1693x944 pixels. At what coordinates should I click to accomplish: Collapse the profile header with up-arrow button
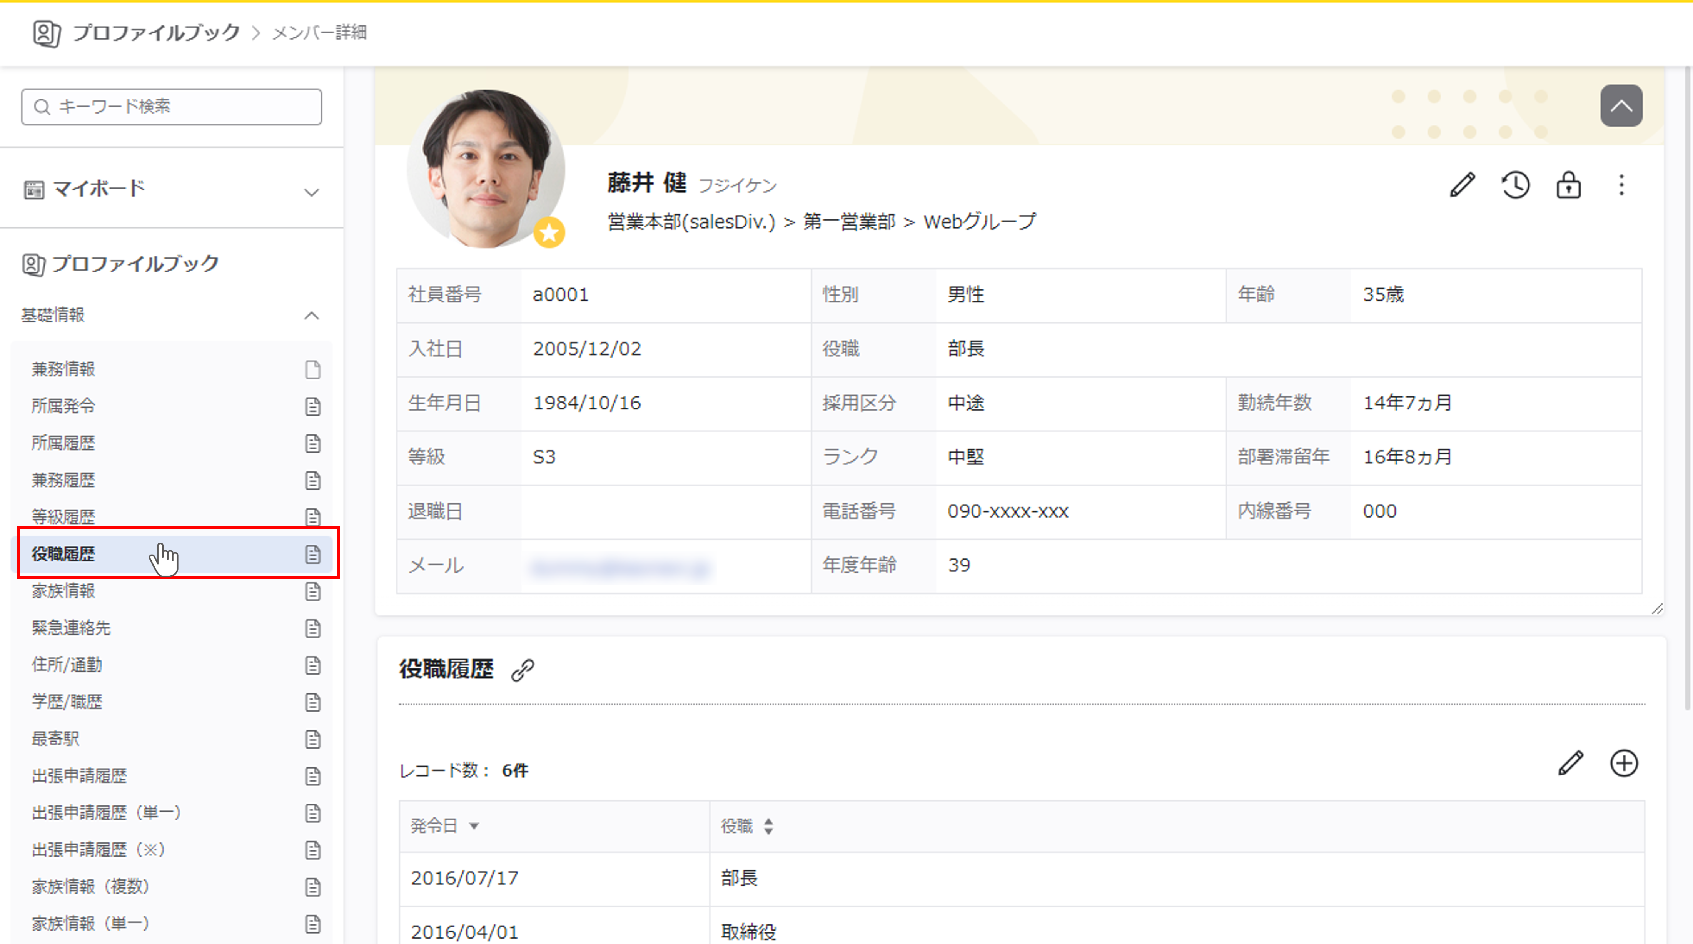click(x=1621, y=106)
